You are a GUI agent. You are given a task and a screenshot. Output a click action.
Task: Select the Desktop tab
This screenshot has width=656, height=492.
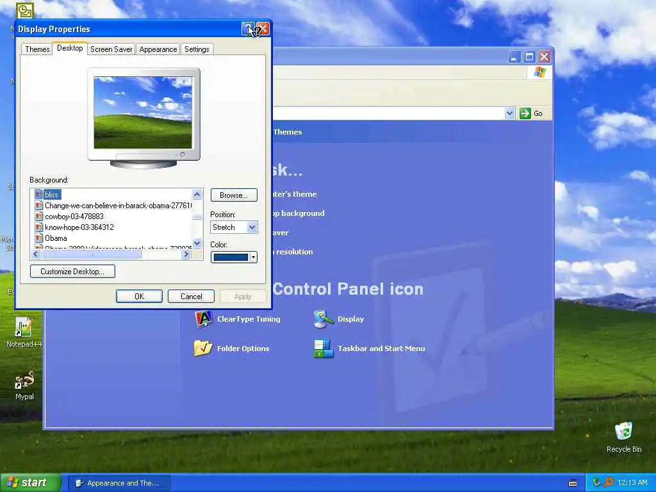70,48
